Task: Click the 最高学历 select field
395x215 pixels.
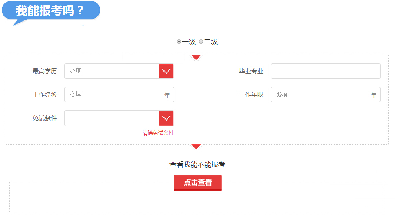Action: pos(119,71)
